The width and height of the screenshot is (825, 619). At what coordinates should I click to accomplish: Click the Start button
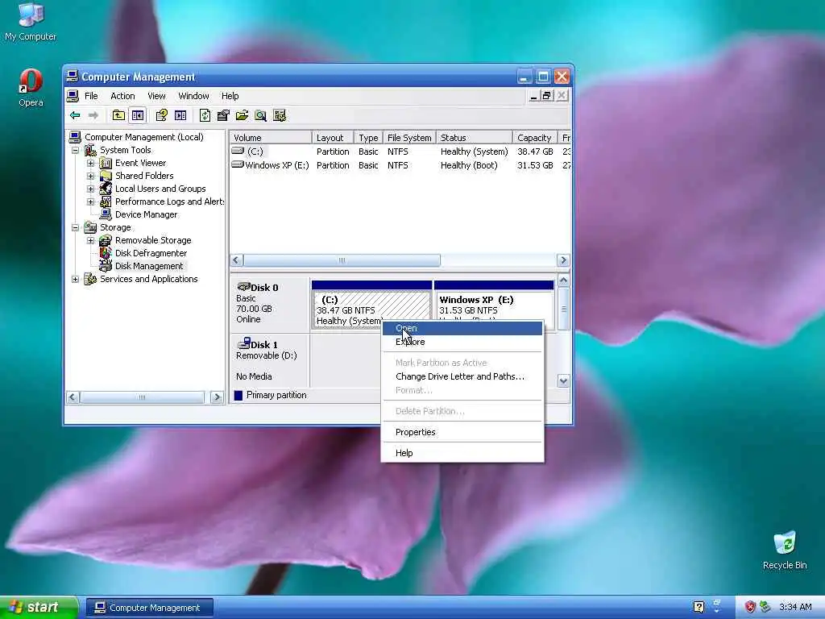39,608
